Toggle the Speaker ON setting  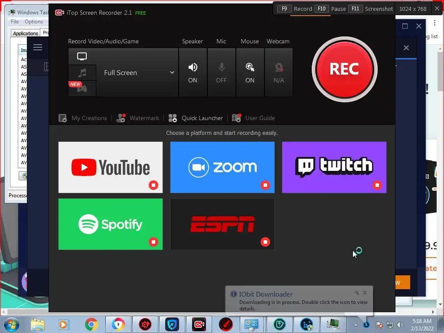pyautogui.click(x=193, y=72)
